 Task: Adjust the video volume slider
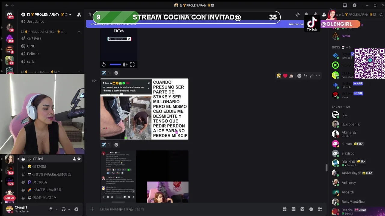coord(115,64)
